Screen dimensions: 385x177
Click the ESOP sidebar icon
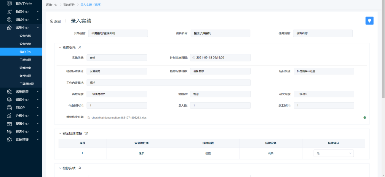coord(9,108)
